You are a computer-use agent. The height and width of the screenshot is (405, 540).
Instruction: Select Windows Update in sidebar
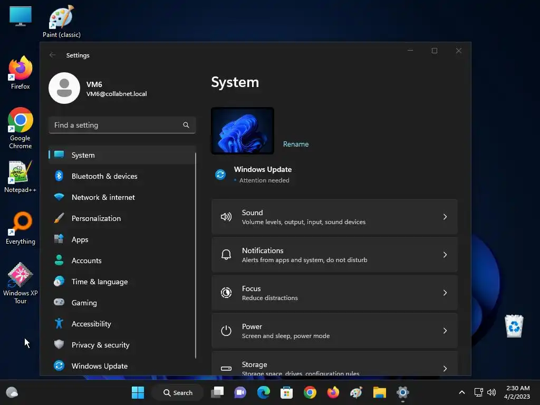(x=122, y=366)
